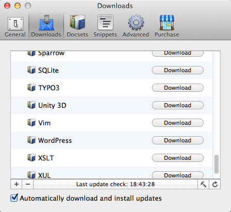Minimize the Downloads window with yellow button

click(x=18, y=6)
